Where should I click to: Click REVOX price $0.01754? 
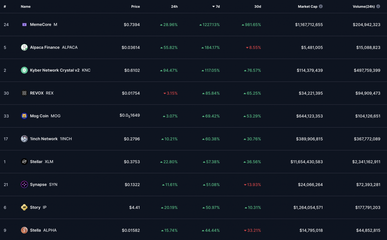[131, 93]
